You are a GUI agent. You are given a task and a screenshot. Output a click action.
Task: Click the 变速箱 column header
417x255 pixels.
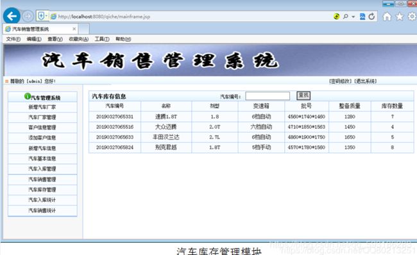pyautogui.click(x=261, y=106)
